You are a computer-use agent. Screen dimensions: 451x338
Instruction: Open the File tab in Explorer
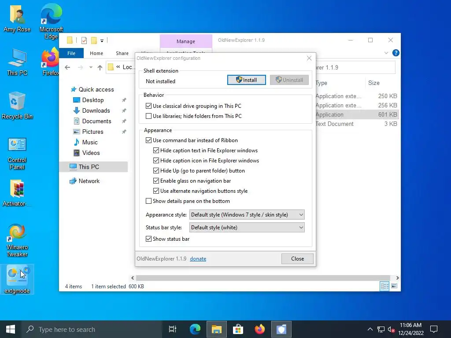pyautogui.click(x=71, y=53)
